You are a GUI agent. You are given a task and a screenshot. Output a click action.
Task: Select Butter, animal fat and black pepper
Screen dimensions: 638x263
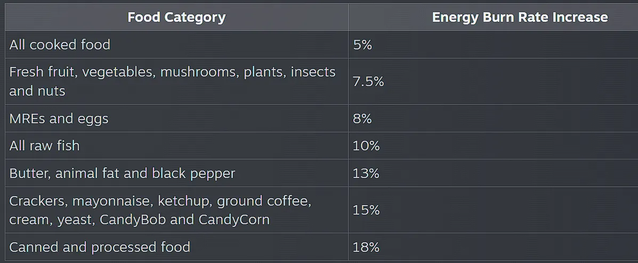pyautogui.click(x=176, y=173)
